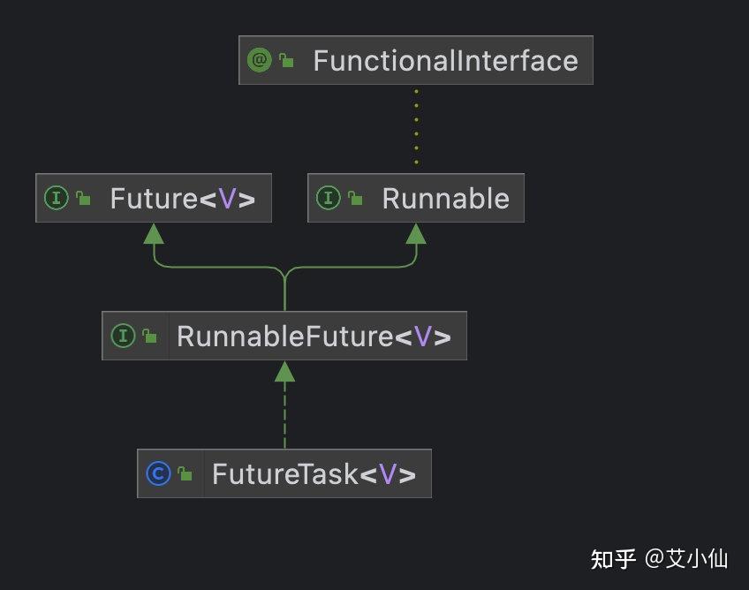Click the dashed arrow above FutureTask<V>
This screenshot has height=590, width=749.
(x=284, y=415)
